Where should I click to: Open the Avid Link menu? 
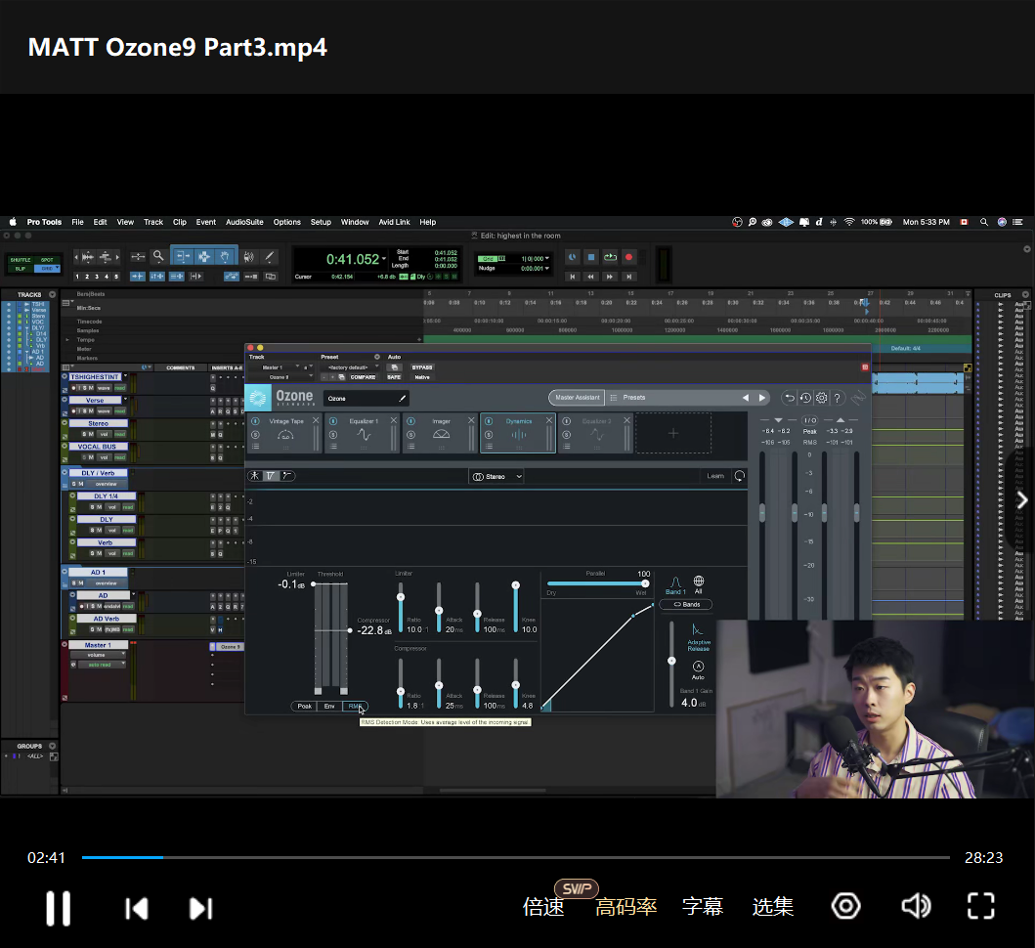click(x=394, y=223)
